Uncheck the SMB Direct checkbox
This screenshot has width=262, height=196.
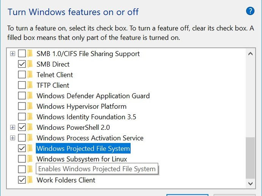pyautogui.click(x=22, y=64)
